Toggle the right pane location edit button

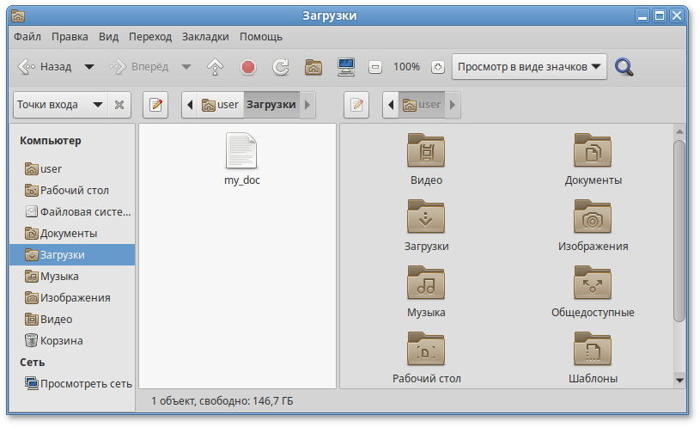click(x=356, y=105)
